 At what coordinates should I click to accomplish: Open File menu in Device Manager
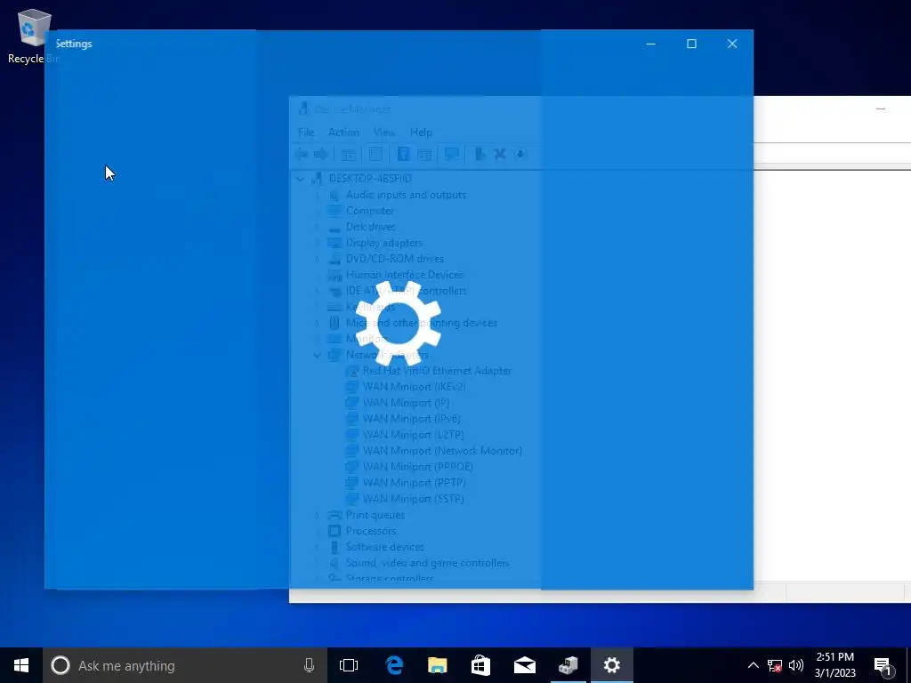(306, 133)
